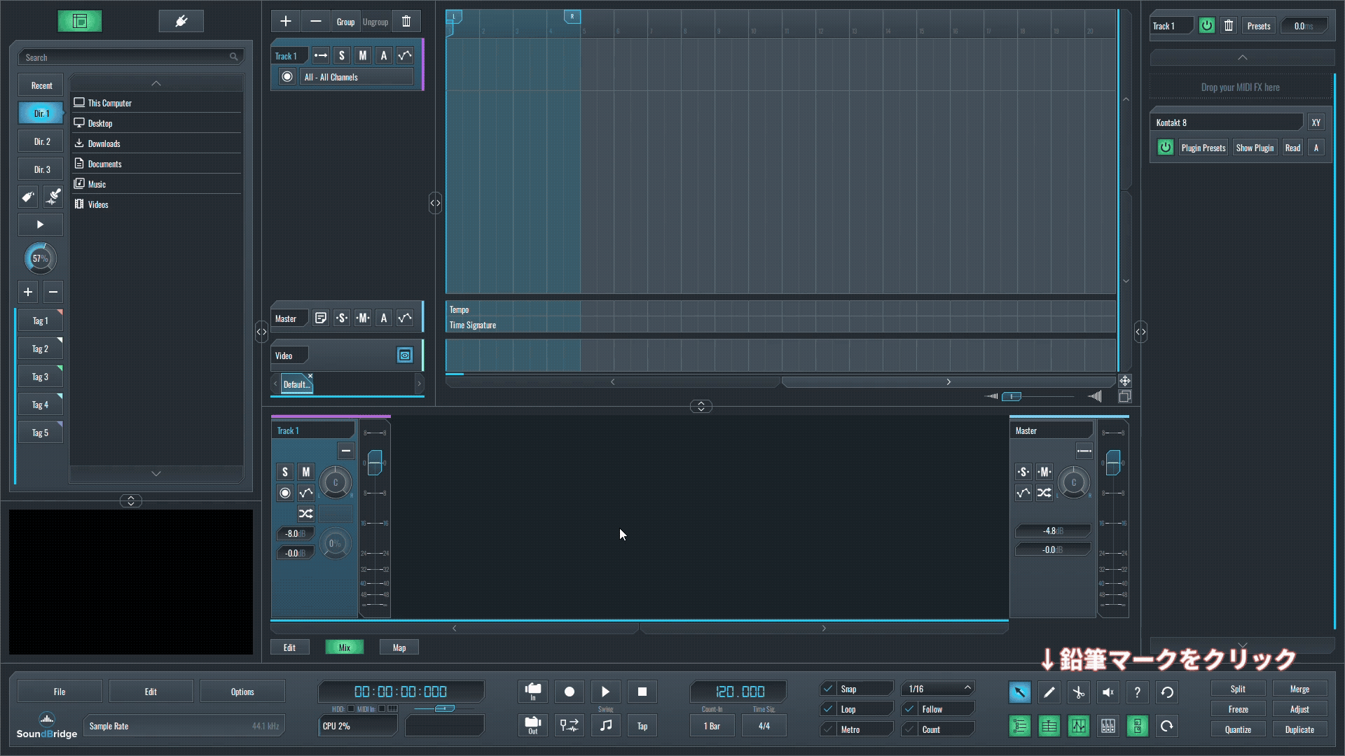This screenshot has width=1345, height=756.
Task: Click the Split button
Action: [x=1238, y=689]
